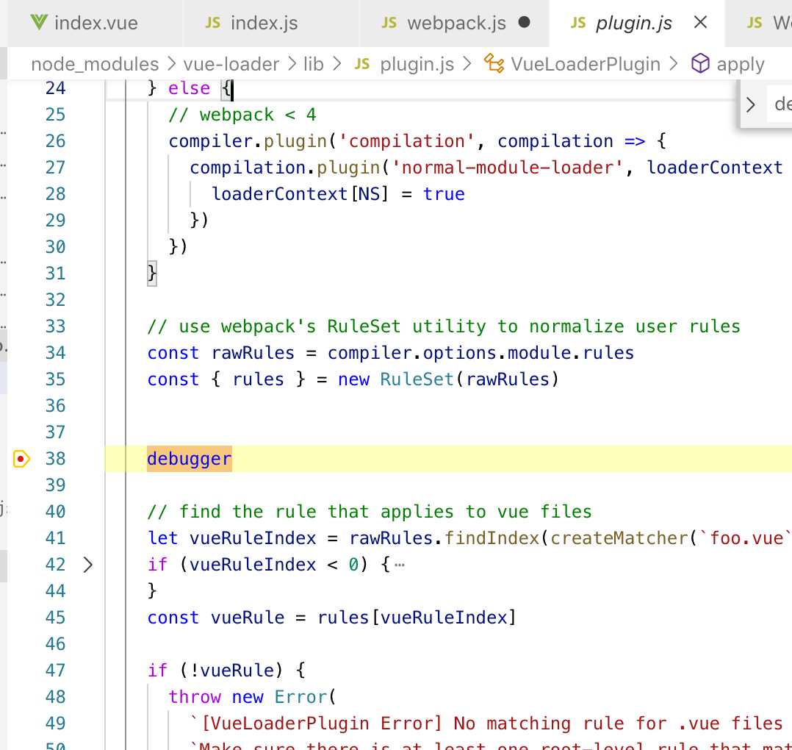Click vueRule constant on line 45

248,618
